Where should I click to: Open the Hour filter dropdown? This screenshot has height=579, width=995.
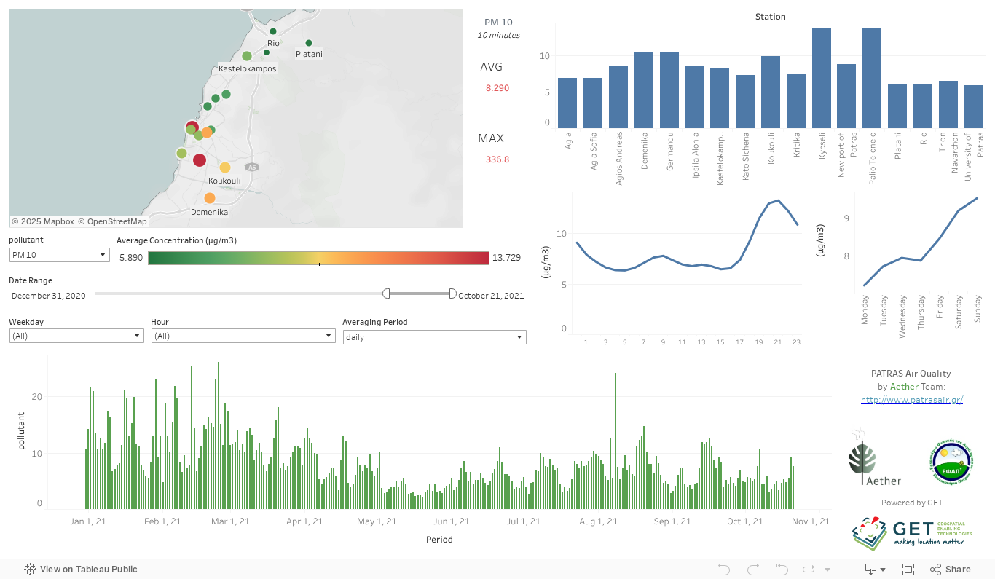click(243, 336)
